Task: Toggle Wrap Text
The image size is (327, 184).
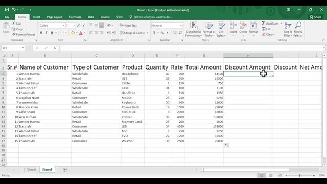Action: (x=128, y=25)
